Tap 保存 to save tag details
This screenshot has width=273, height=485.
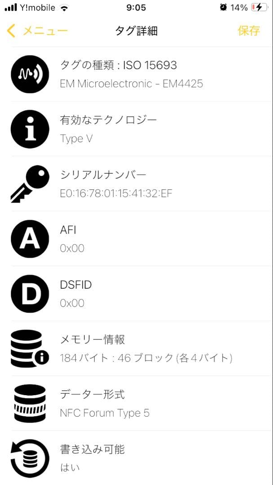click(250, 31)
